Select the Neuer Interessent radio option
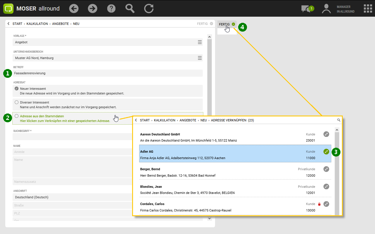This screenshot has height=234, width=375. pyautogui.click(x=17, y=89)
